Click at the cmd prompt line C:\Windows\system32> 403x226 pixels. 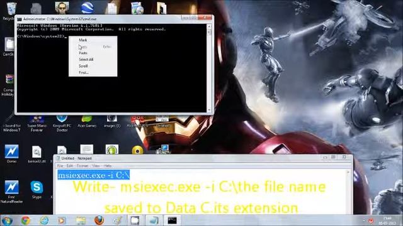tap(42, 36)
